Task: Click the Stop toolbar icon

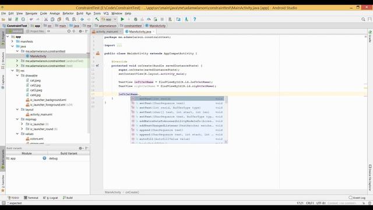Action: click(x=162, y=19)
